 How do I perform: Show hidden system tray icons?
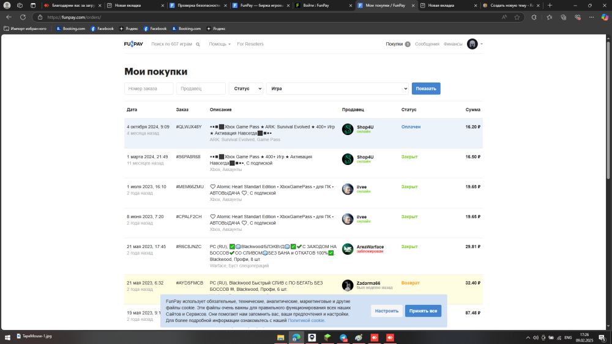point(528,338)
